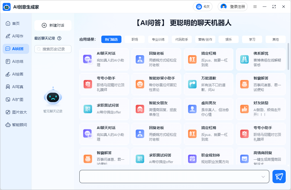Select the 娱乐 scene tab
291x190 pixels.
coord(229,39)
